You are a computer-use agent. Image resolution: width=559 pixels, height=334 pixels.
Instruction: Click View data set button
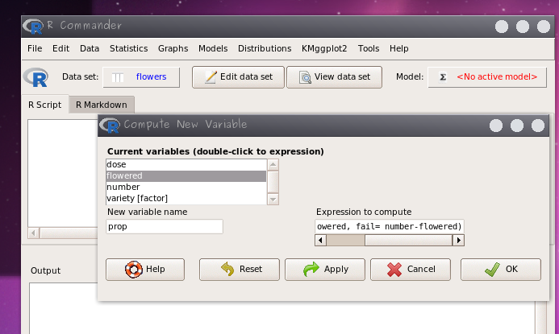[x=333, y=77]
